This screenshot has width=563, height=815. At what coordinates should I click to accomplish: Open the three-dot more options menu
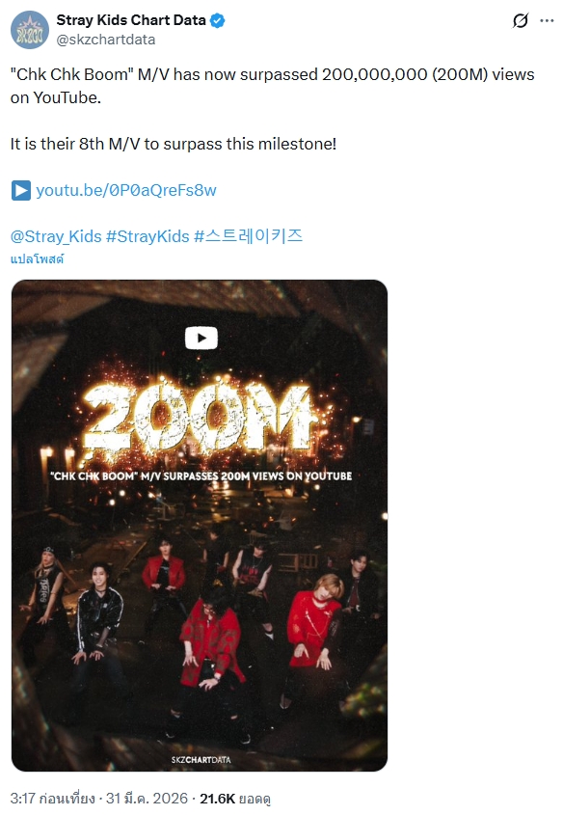[x=547, y=21]
